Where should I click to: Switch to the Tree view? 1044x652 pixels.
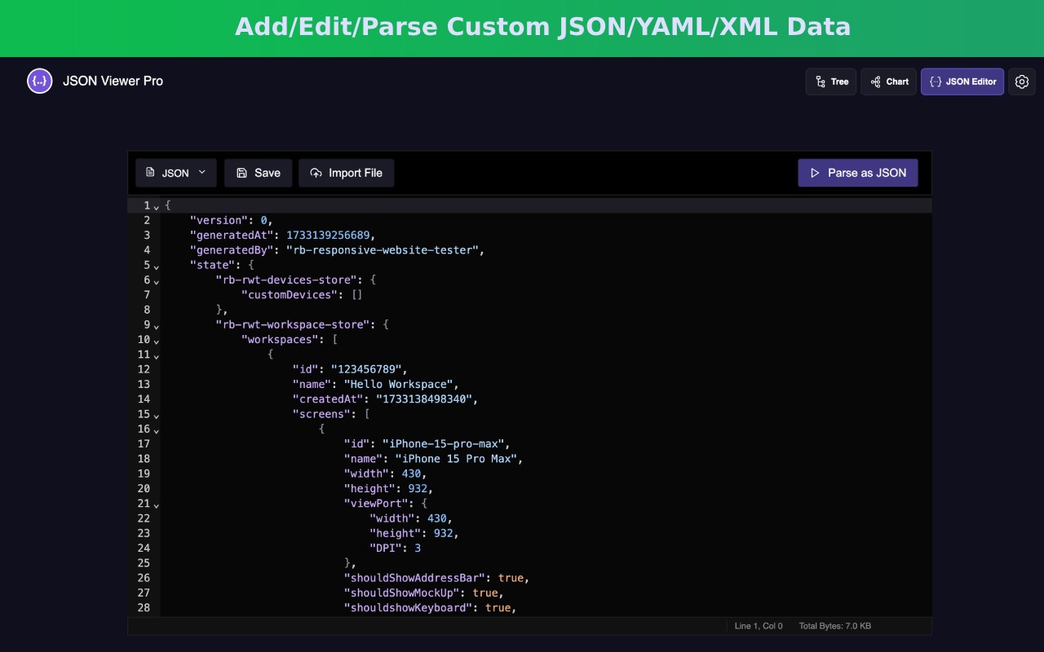(x=831, y=81)
